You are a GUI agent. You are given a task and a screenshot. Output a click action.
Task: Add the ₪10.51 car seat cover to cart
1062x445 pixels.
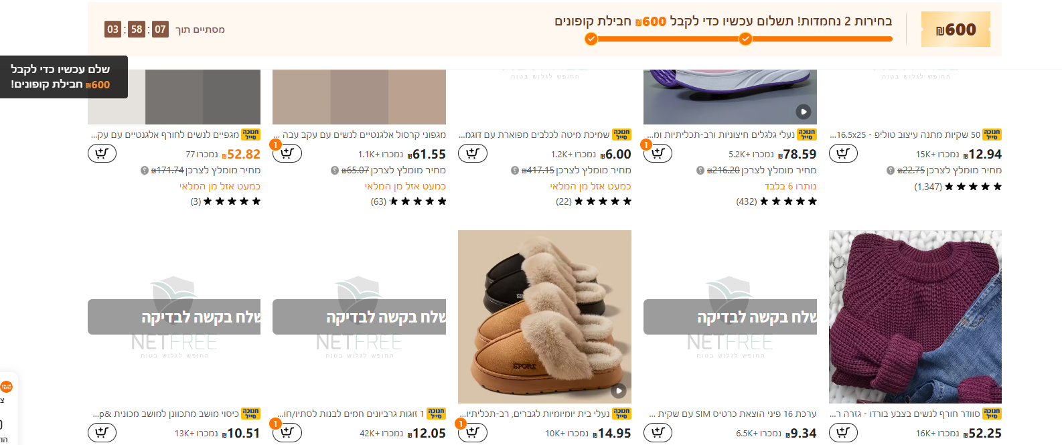[x=102, y=433]
